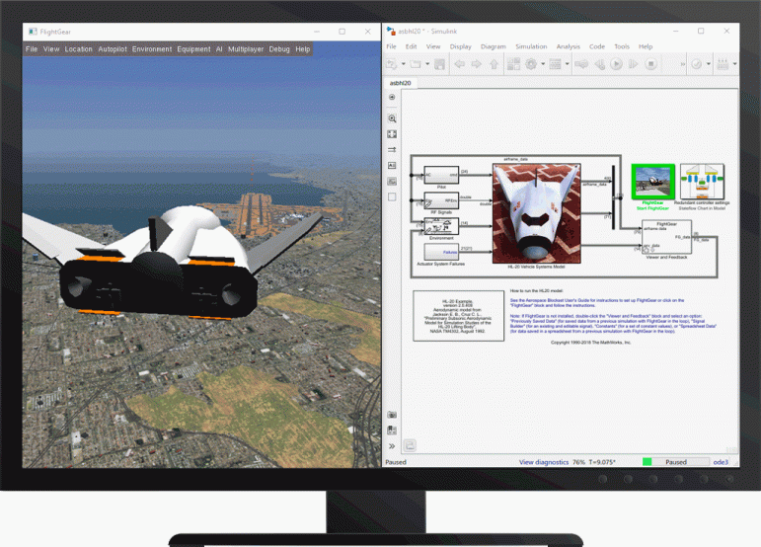Navigate back with the left arrow icon
The height and width of the screenshot is (547, 761).
[x=459, y=64]
